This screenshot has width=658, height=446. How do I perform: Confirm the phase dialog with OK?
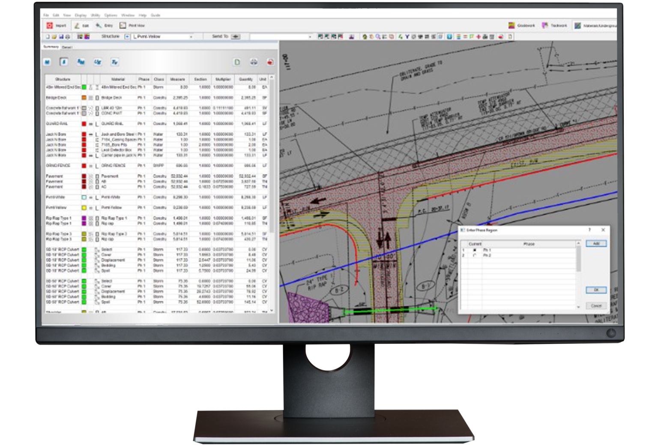tap(596, 290)
